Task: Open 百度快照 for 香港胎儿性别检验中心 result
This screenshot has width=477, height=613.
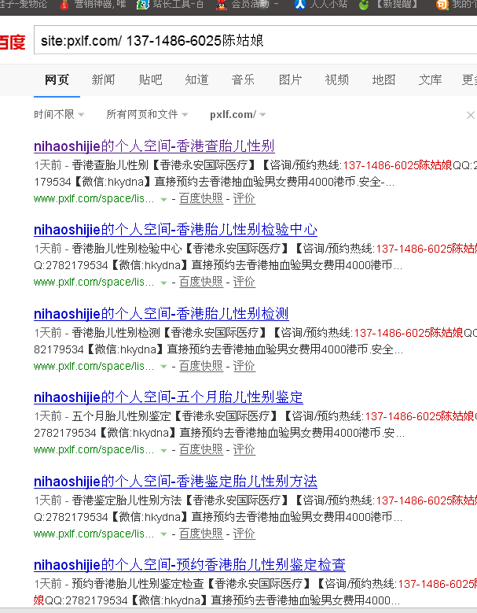Action: [x=201, y=282]
